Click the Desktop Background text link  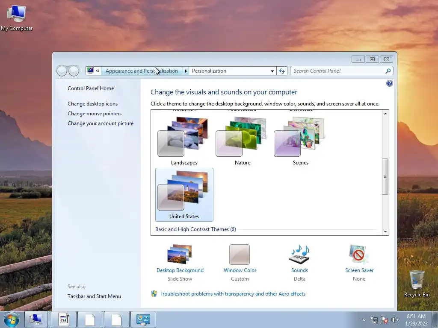pyautogui.click(x=180, y=270)
